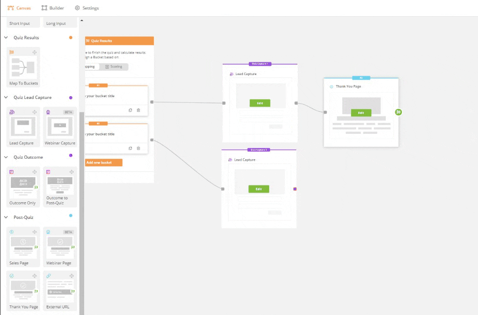478x315 pixels.
Task: Click the Quiz Results header bar
Action: click(119, 41)
